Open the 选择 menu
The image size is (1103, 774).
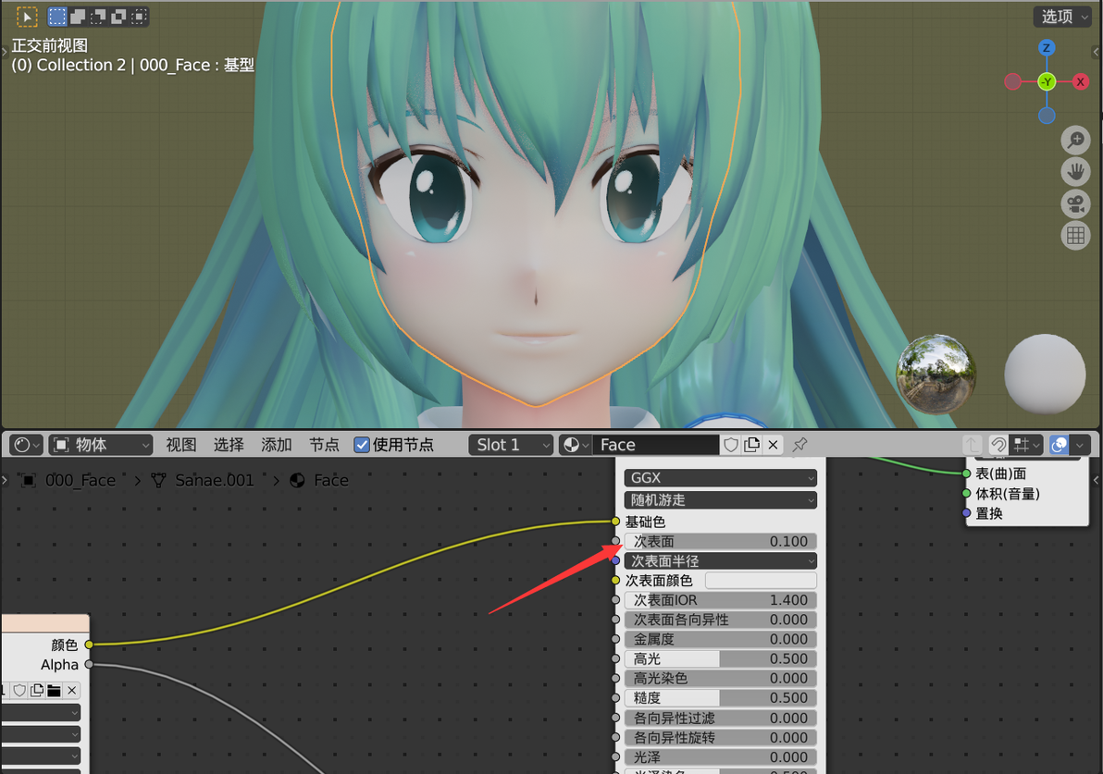point(229,445)
